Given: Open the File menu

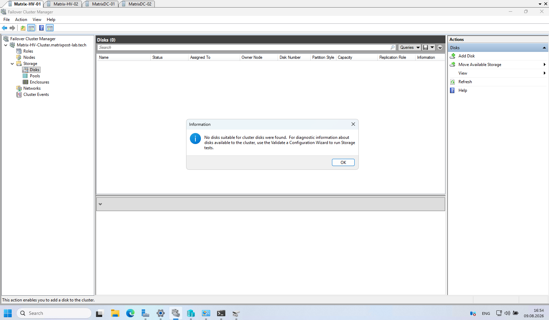Looking at the screenshot, I should click(x=7, y=20).
